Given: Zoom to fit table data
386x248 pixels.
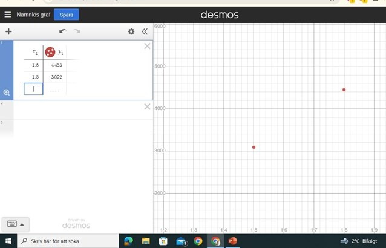Looking at the screenshot, I should 7,93.
